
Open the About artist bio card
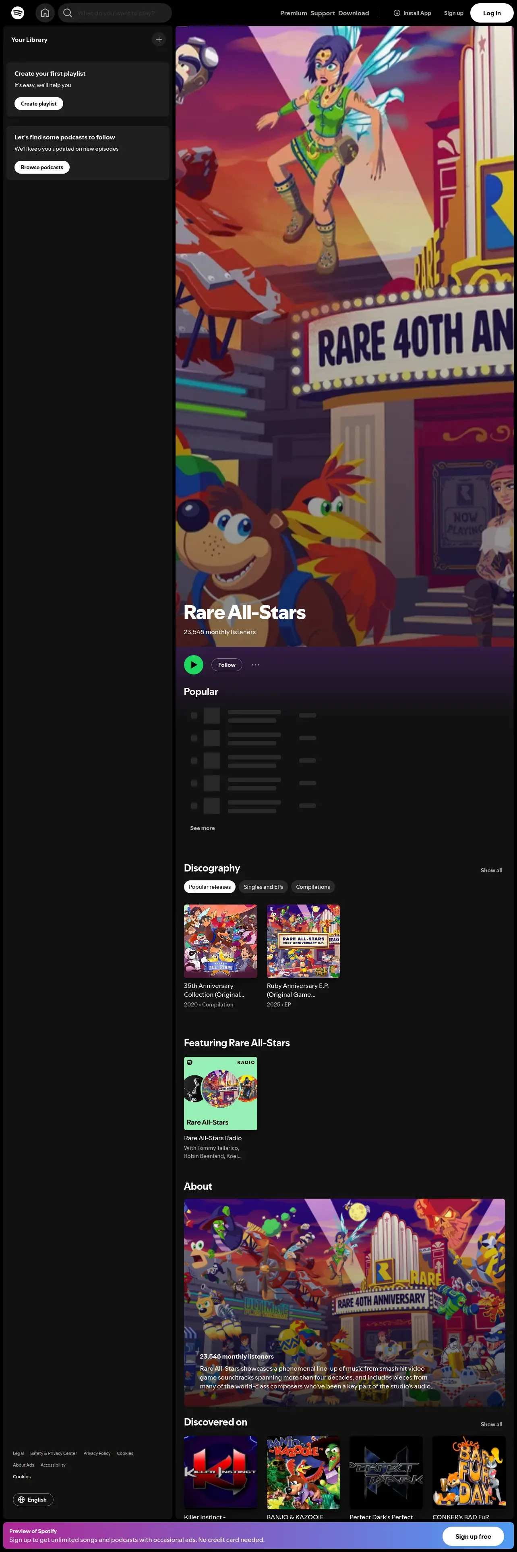coord(344,1303)
